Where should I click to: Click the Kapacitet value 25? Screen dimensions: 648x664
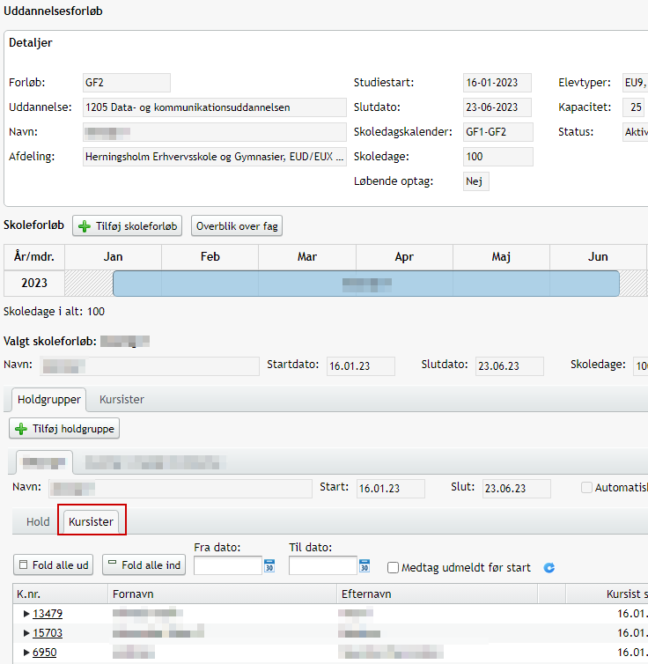tap(634, 107)
